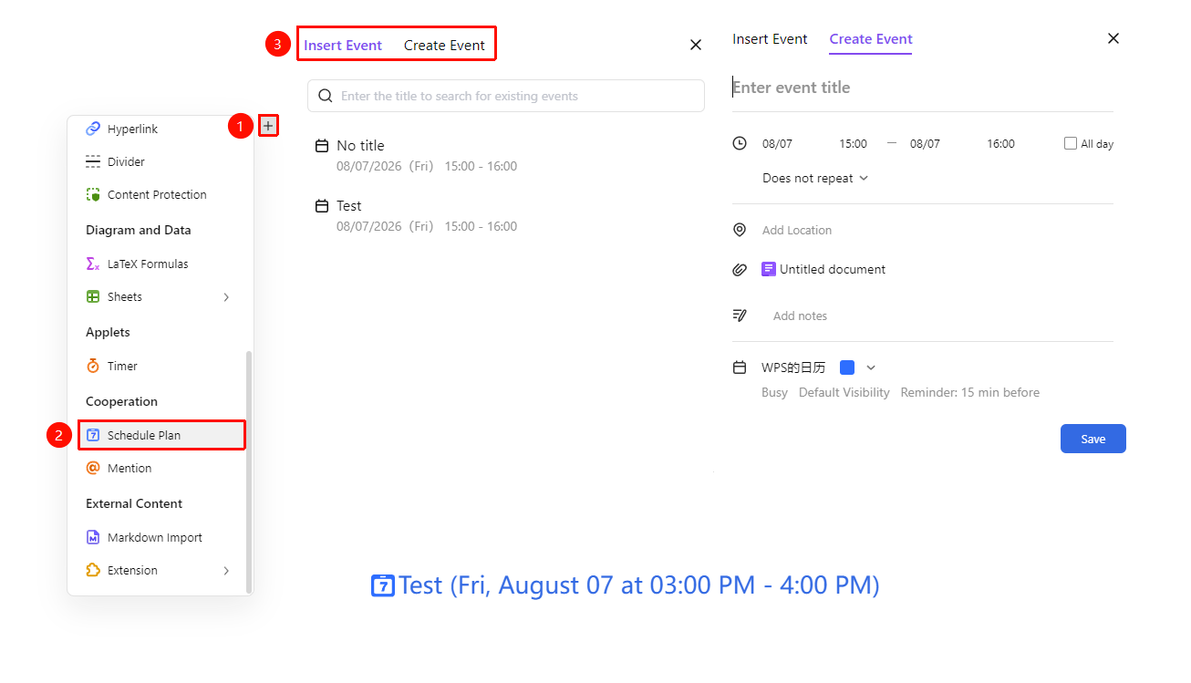Click the Reminder: 15 min before text
This screenshot has width=1191, height=683.
click(x=969, y=392)
